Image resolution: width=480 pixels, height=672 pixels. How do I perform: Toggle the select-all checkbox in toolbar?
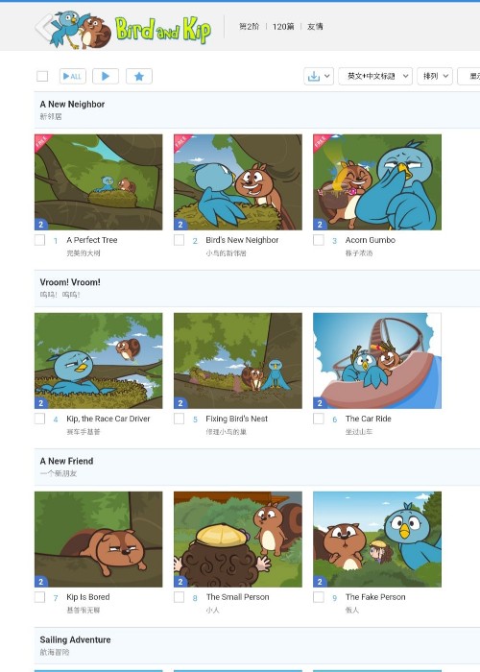click(x=42, y=76)
